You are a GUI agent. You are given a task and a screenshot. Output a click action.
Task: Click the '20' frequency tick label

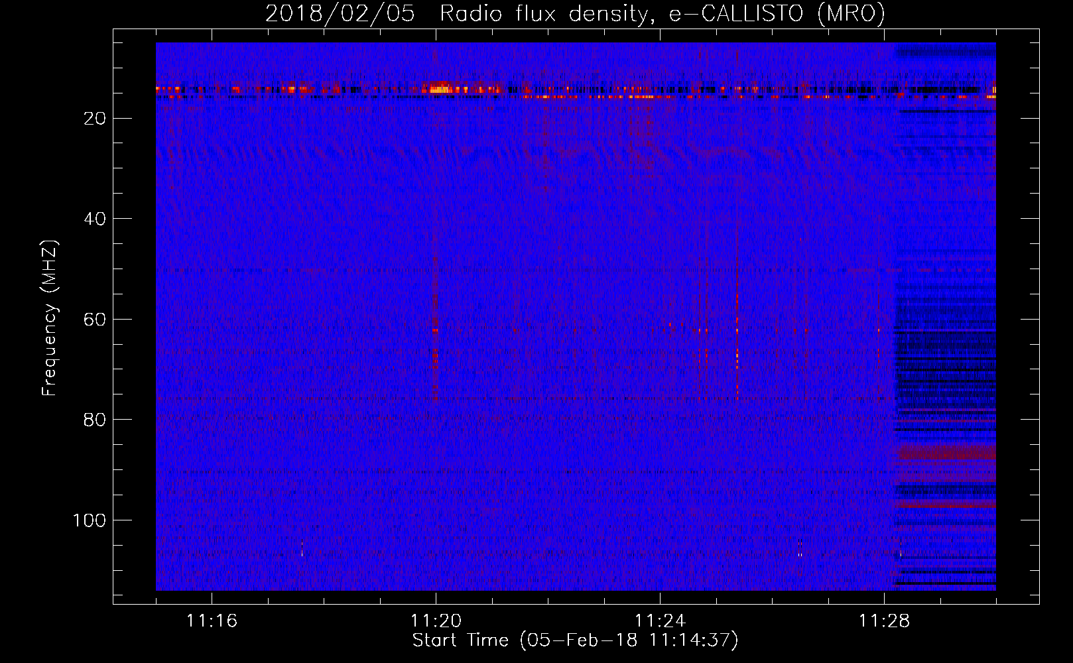coord(95,119)
